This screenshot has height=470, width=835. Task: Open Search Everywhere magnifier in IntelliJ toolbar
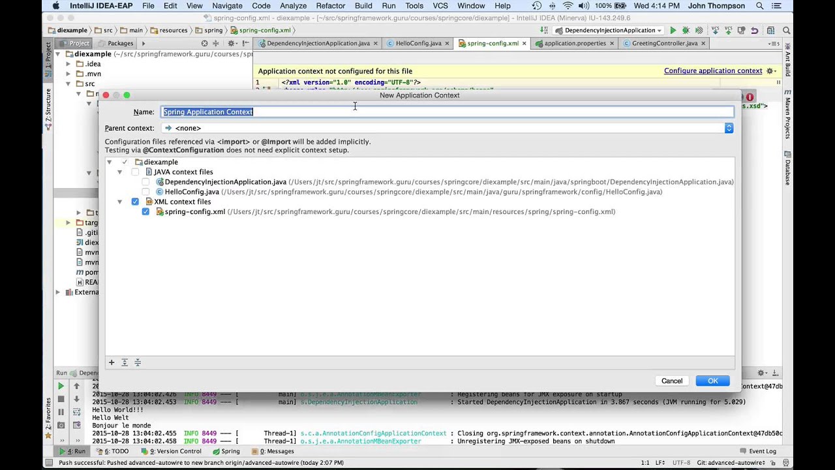(787, 31)
